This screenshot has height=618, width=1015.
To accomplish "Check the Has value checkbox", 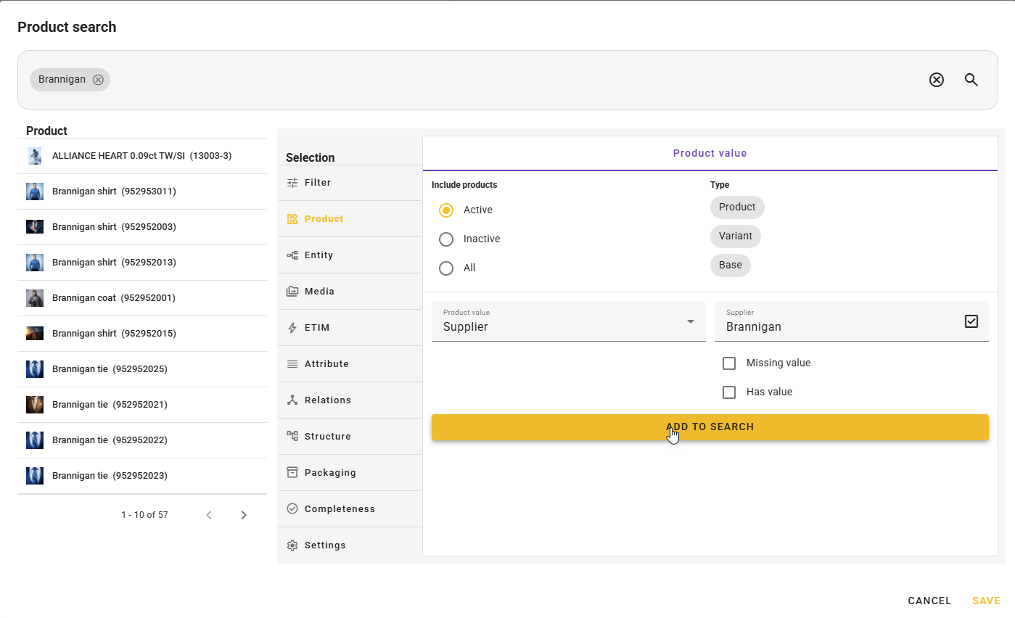I will (729, 392).
